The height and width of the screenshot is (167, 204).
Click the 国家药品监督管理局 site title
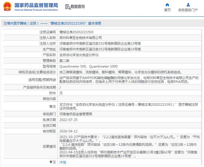36,5
